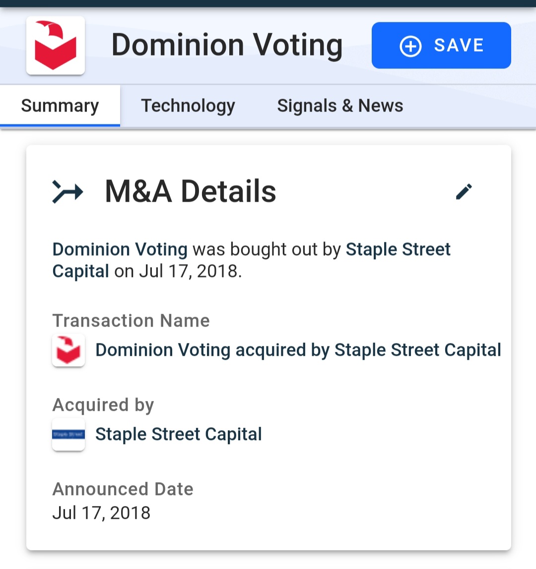The height and width of the screenshot is (569, 536).
Task: Open the Signals & News tab
Action: (x=340, y=106)
